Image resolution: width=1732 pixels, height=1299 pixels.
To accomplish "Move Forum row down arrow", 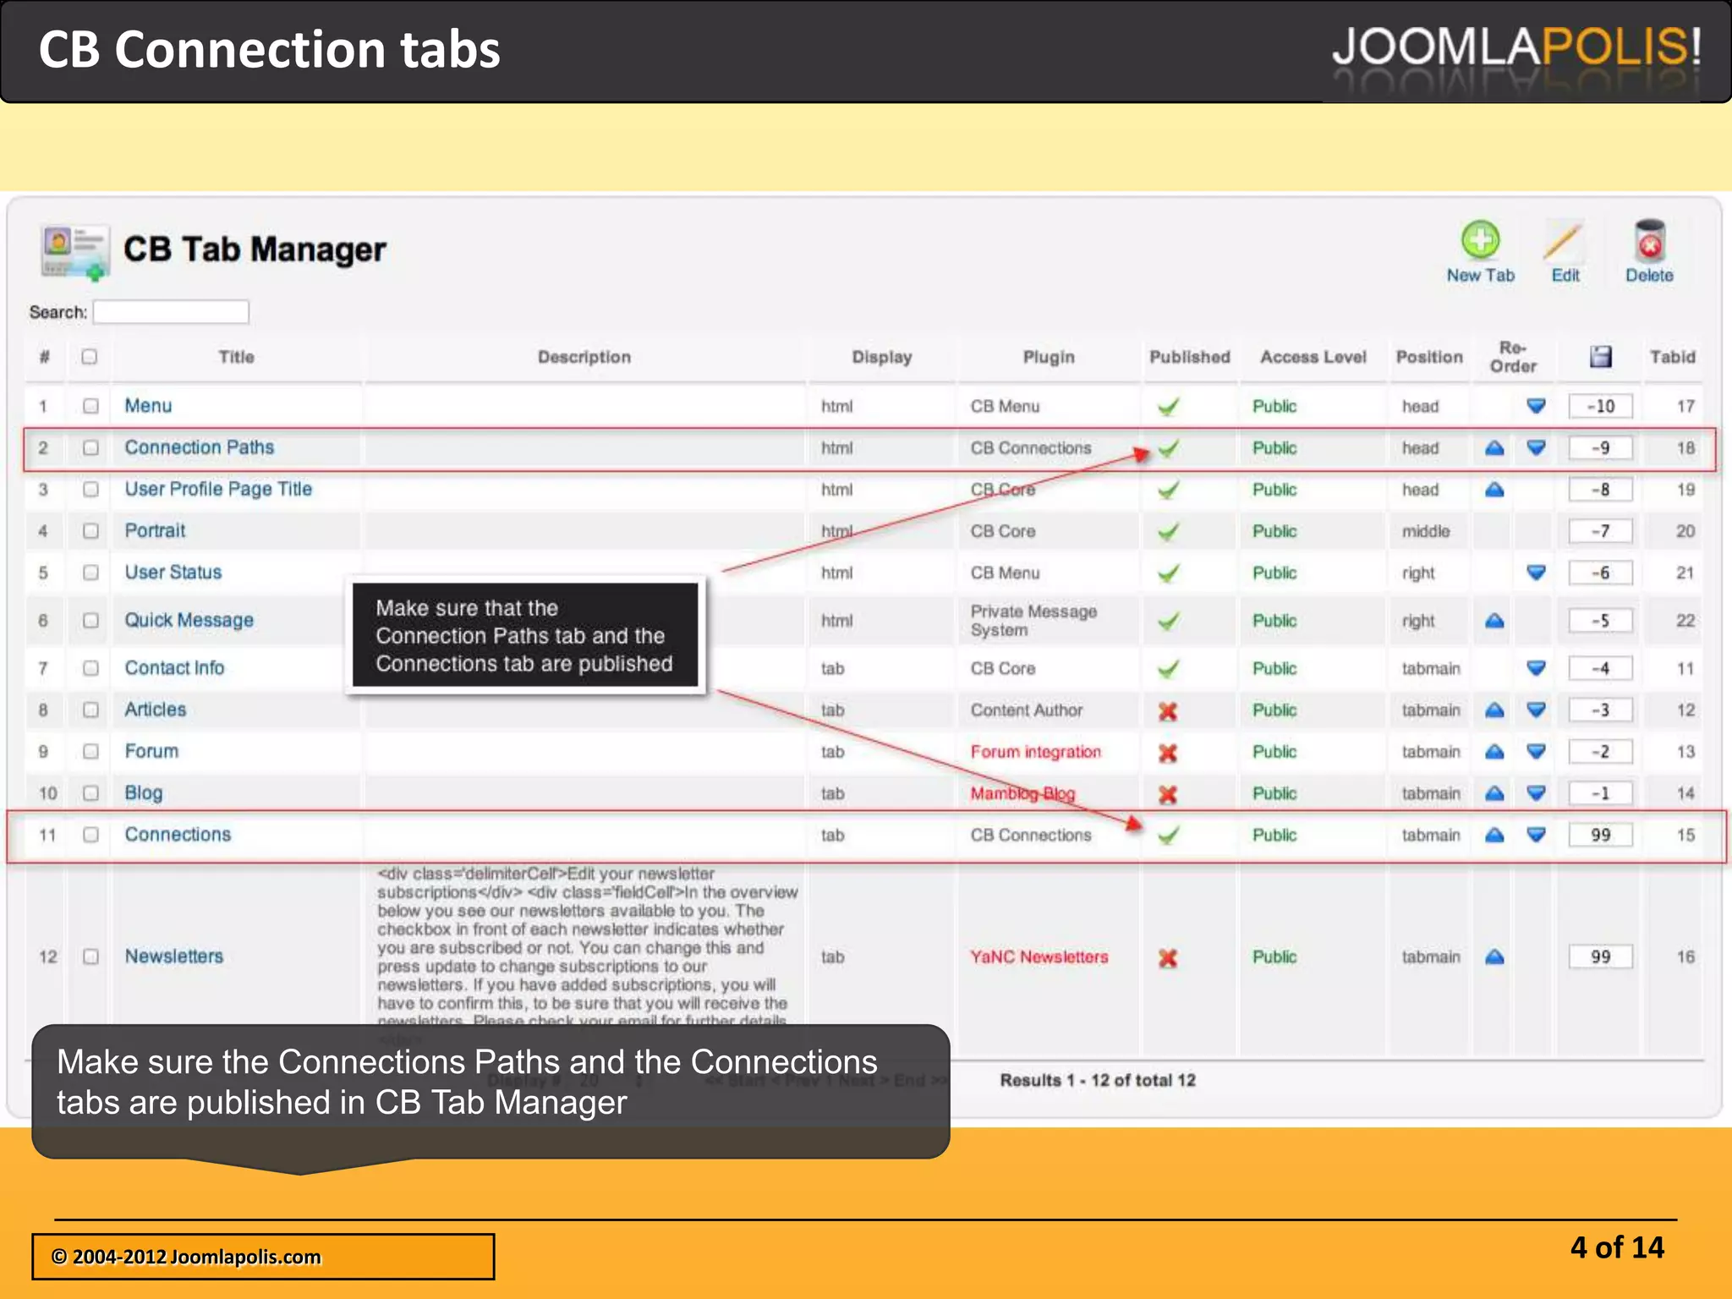I will [x=1537, y=751].
